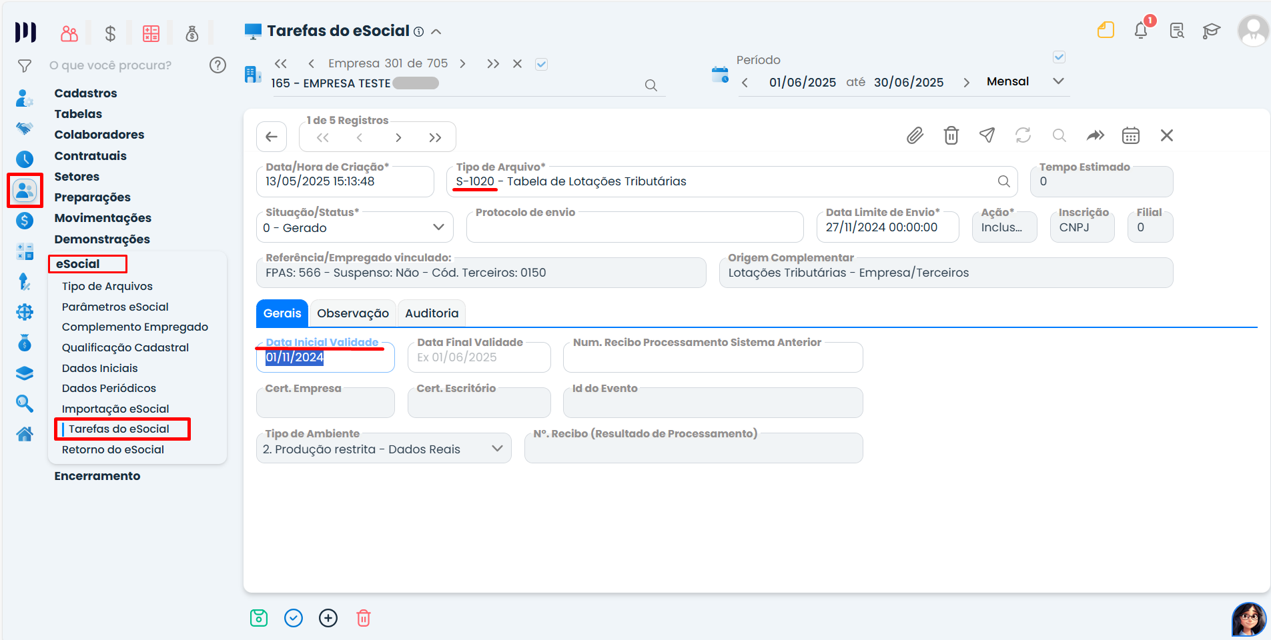This screenshot has height=640, width=1271.
Task: Open the notifications bell
Action: (x=1141, y=30)
